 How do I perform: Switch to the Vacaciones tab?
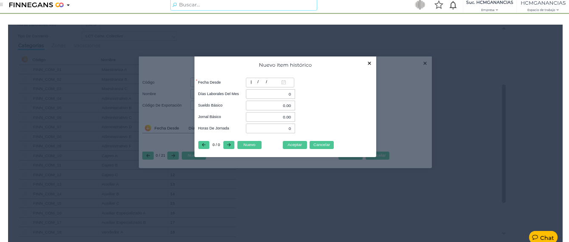click(x=87, y=45)
